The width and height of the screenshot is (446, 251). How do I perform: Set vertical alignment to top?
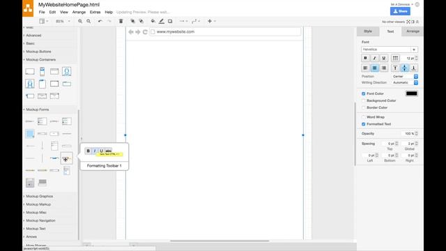click(395, 68)
